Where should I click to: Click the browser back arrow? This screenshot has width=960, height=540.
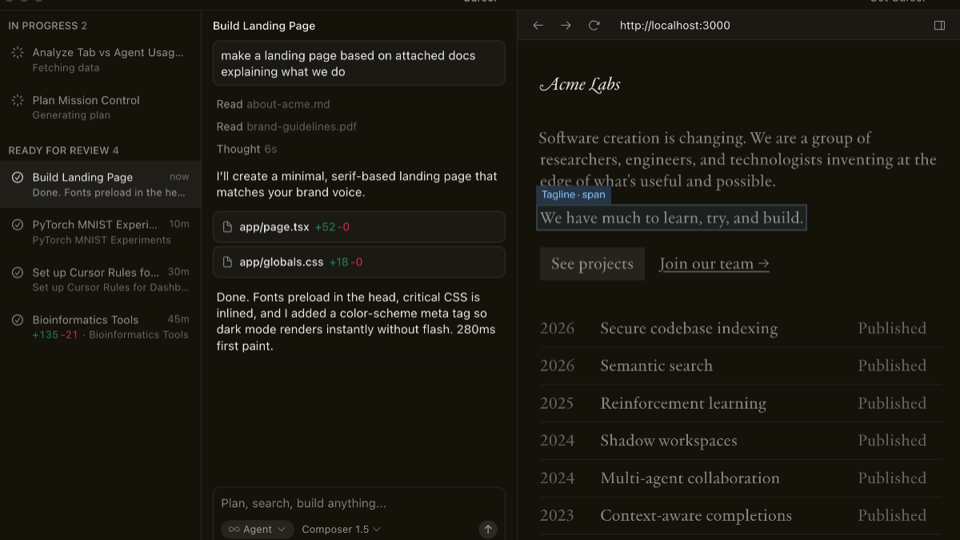[x=538, y=26]
